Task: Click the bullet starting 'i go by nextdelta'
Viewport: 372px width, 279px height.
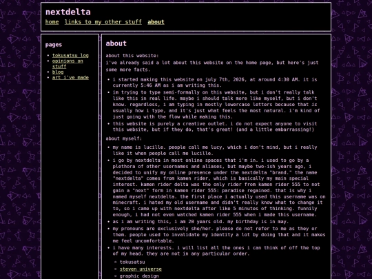Action: (219, 187)
